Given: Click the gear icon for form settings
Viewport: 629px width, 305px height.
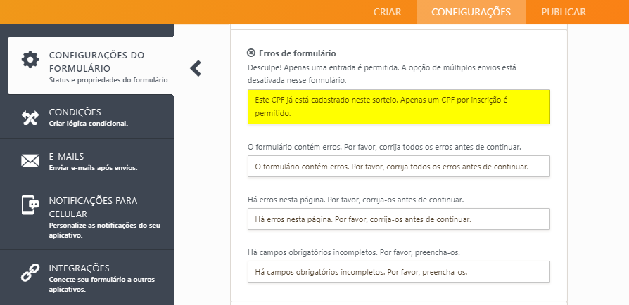Looking at the screenshot, I should tap(30, 60).
